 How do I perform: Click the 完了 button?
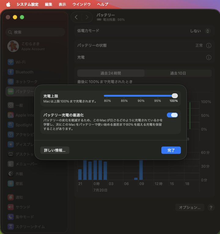[x=171, y=150]
